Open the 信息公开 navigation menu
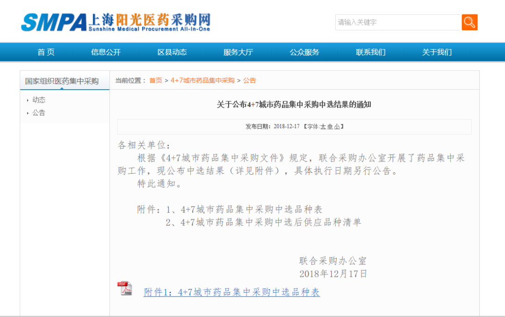Viewport: 505px width, 317px height. coord(106,52)
